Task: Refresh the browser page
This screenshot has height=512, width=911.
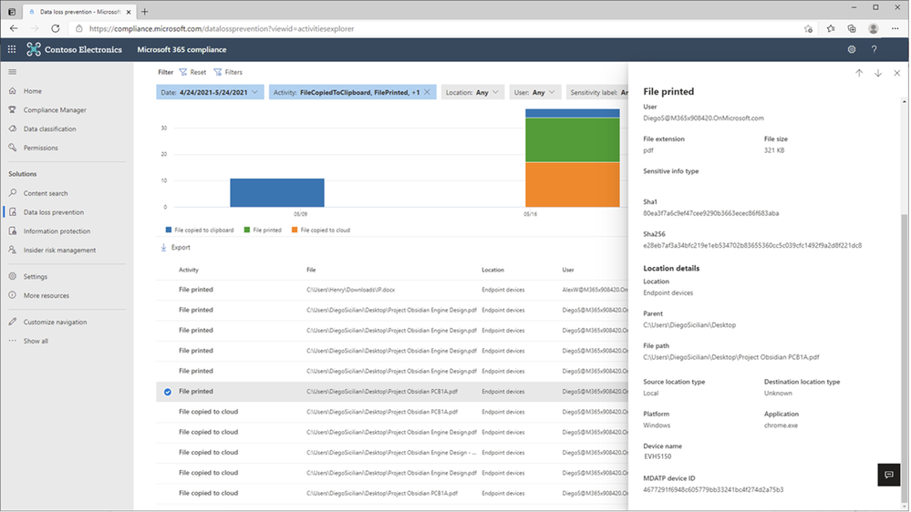Action: (56, 28)
